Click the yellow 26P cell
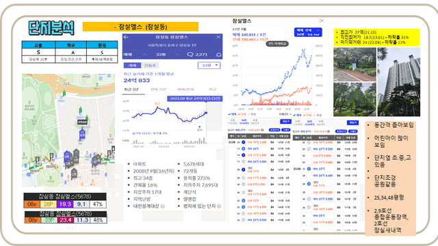Screen dimensions: 438x246 49,204
